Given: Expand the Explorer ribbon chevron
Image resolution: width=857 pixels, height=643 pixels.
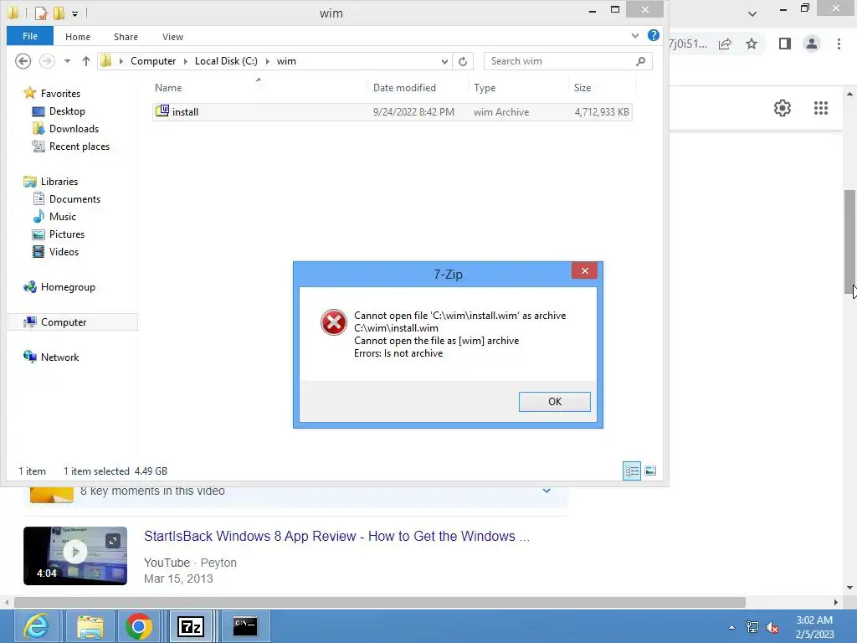Looking at the screenshot, I should click(634, 35).
